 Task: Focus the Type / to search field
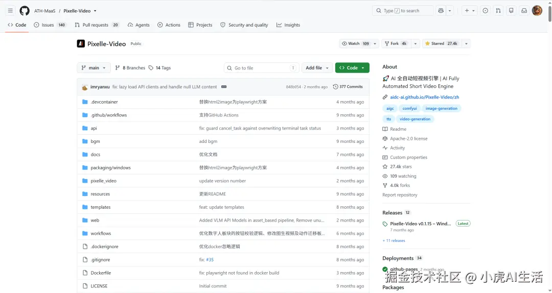(x=403, y=11)
